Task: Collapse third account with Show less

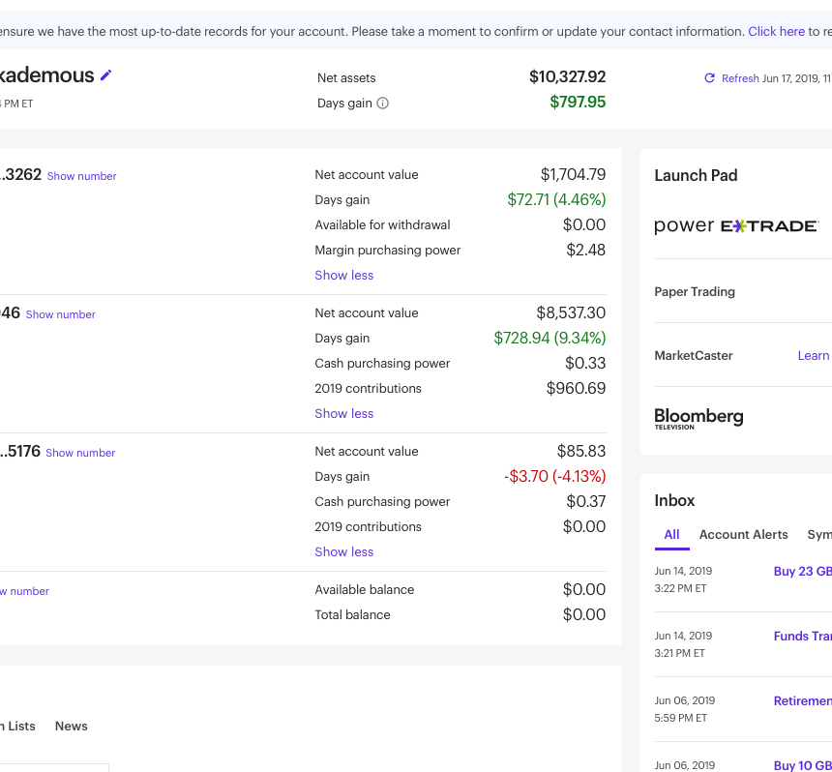Action: pos(343,552)
